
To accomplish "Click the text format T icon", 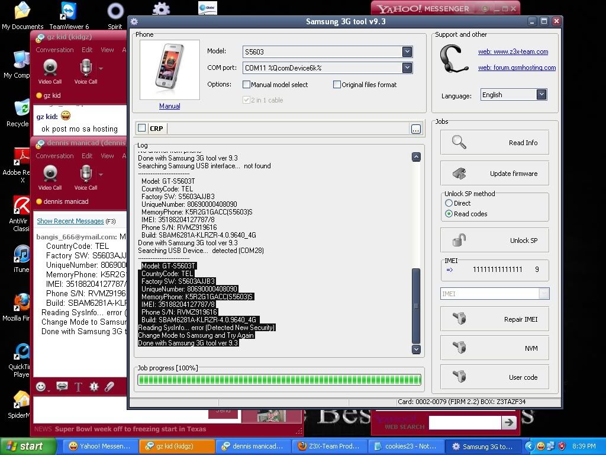I will point(78,387).
